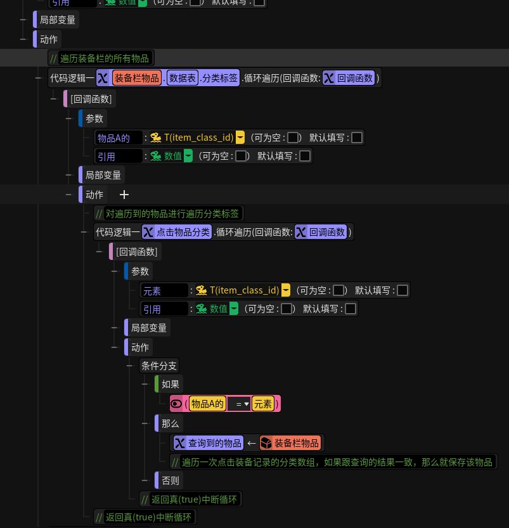
Task: Select the .分类标签 property chip
Action: tap(219, 78)
